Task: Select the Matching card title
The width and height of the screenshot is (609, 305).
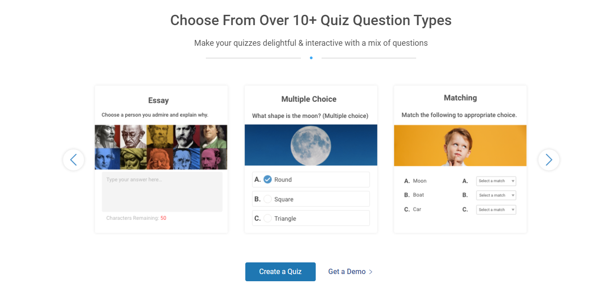Action: [460, 98]
